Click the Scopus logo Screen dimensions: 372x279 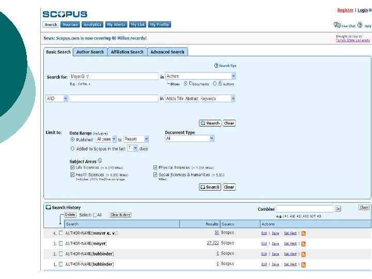coord(65,14)
